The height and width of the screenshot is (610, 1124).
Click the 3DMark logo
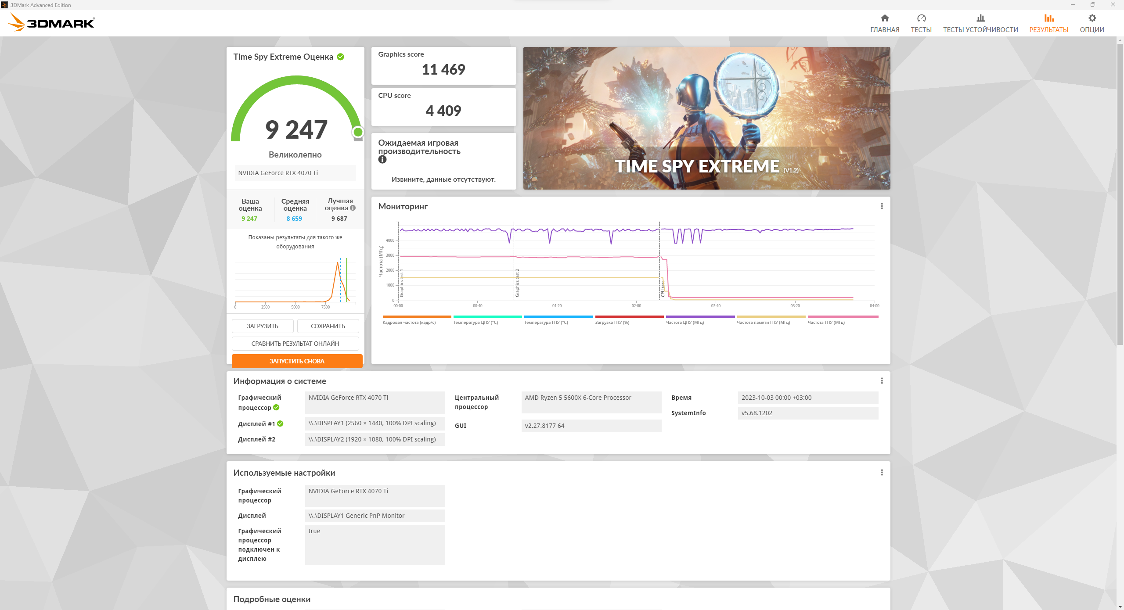point(52,22)
